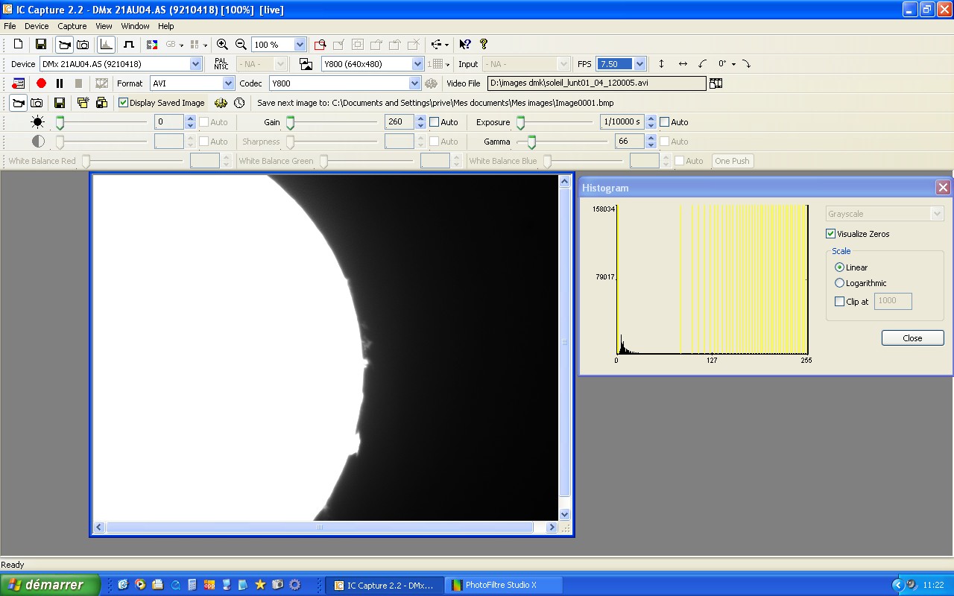Screen dimensions: 954x596
Task: Click Close button in Histogram dialog
Action: pyautogui.click(x=912, y=338)
